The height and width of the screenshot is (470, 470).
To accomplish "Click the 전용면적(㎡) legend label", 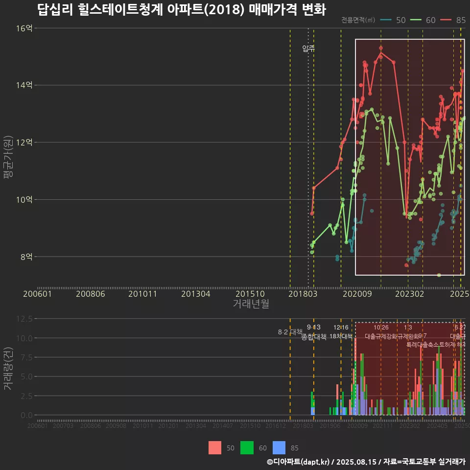I will click(x=358, y=20).
